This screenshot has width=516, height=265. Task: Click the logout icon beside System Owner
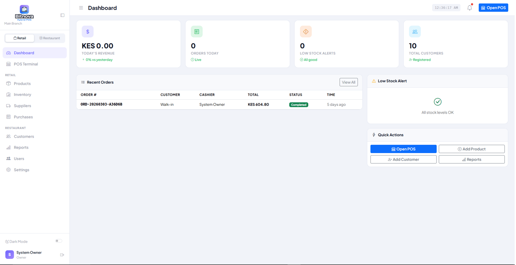pos(62,255)
